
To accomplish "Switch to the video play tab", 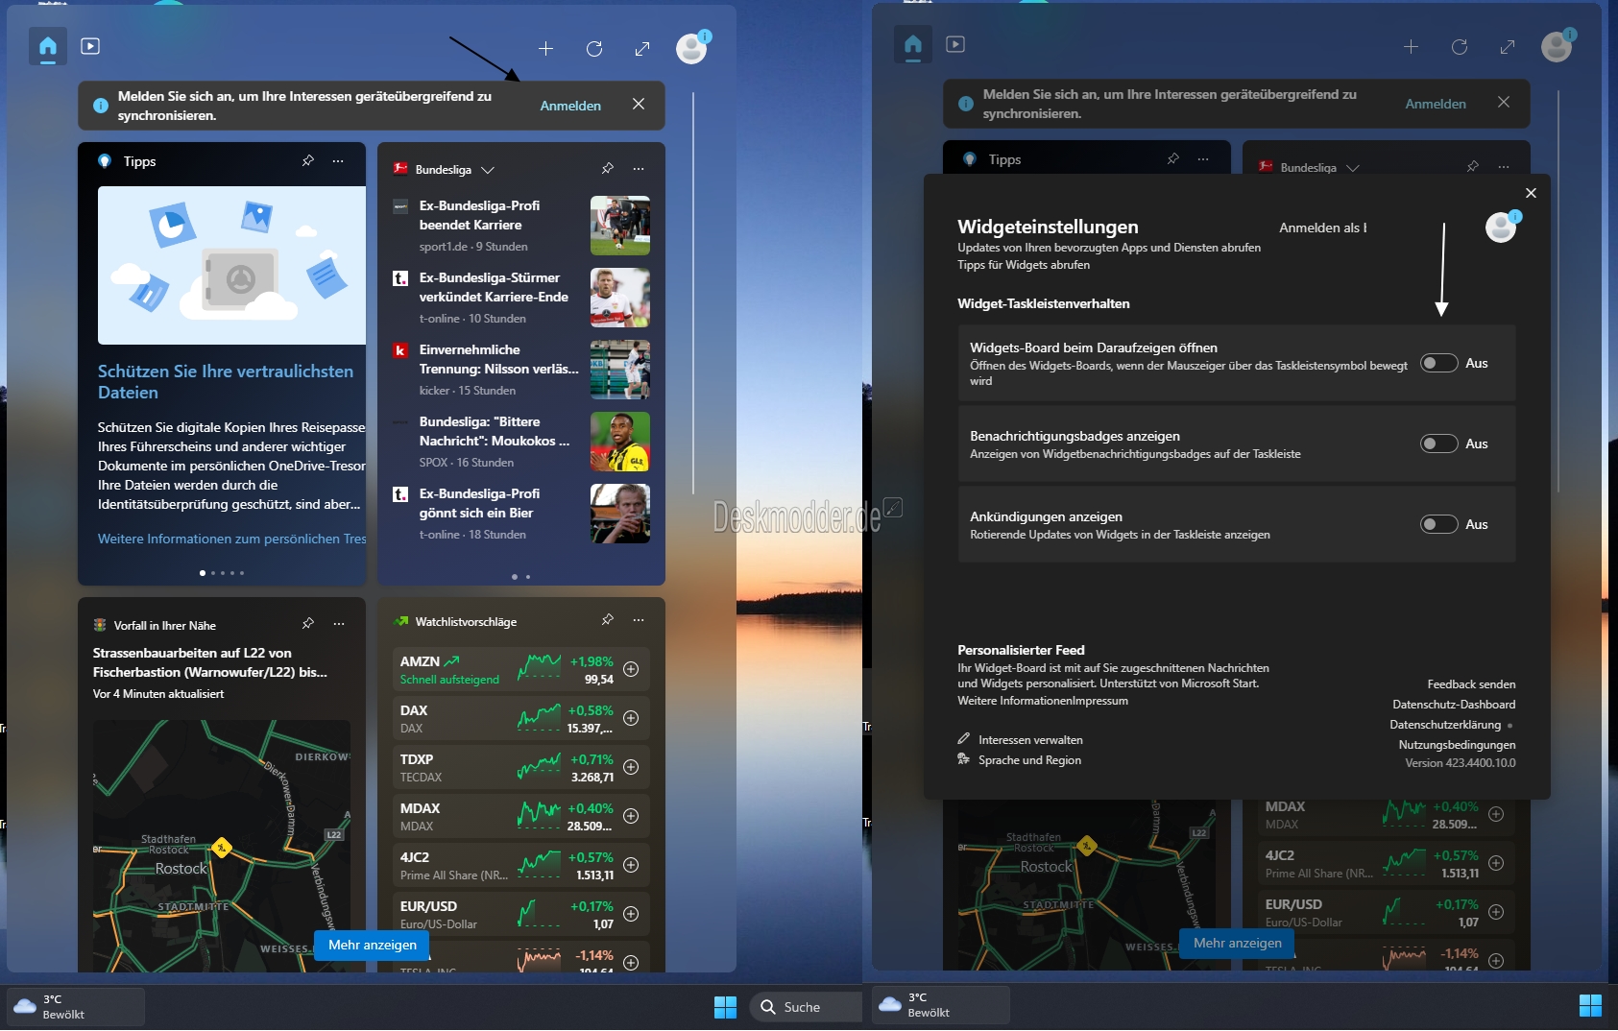I will pos(90,46).
